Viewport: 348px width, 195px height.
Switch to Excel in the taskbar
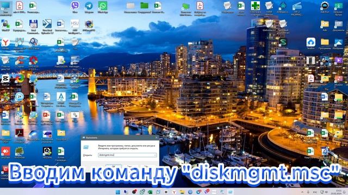tap(150, 192)
